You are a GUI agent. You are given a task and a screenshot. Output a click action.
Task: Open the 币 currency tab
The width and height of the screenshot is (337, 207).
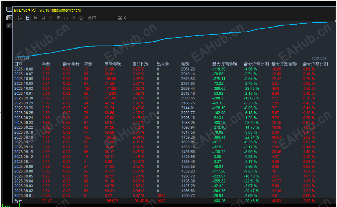coord(66,18)
